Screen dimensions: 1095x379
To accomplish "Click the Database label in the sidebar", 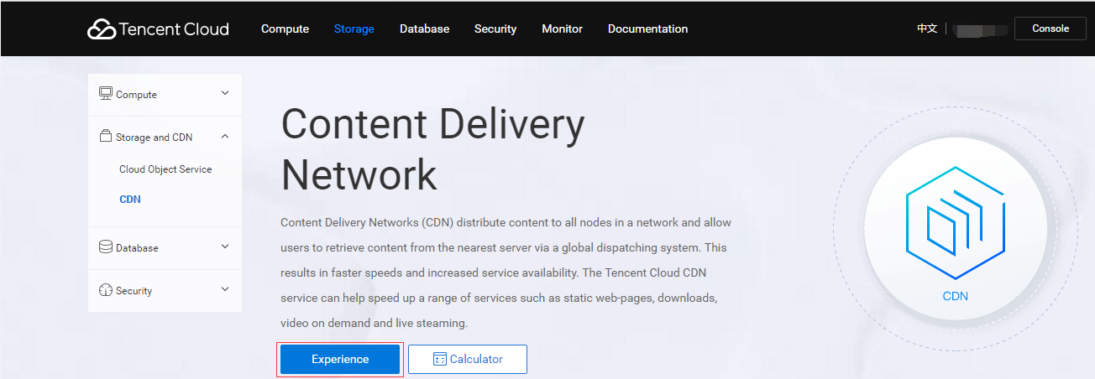I will [137, 248].
